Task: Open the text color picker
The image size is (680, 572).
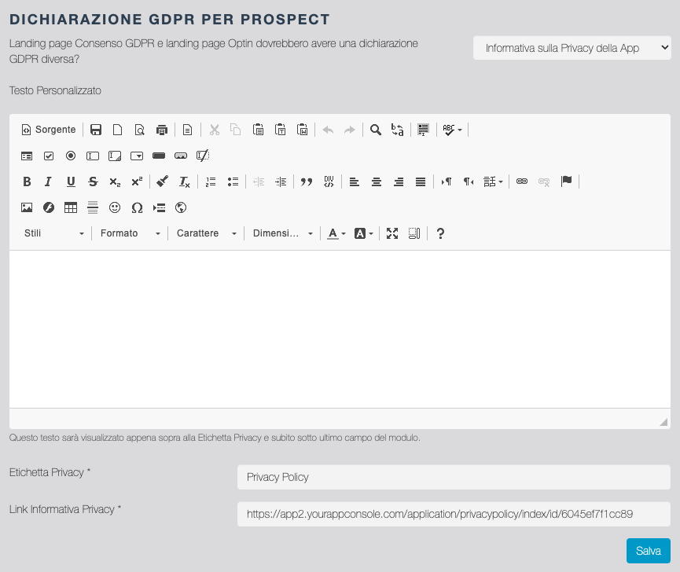Action: tap(336, 233)
